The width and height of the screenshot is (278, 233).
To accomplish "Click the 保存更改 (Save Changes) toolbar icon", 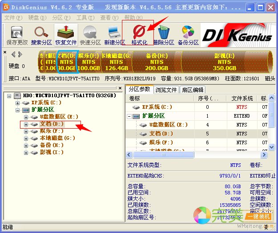I will [17, 35].
